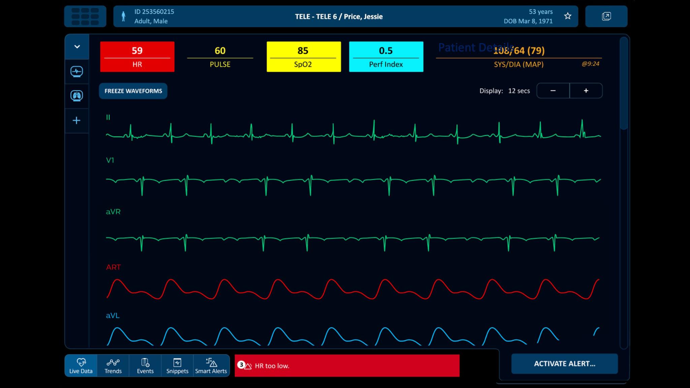Select the ECG monitor sidebar icon
The width and height of the screenshot is (690, 388).
(77, 71)
